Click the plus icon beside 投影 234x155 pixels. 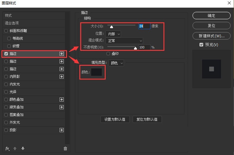(x=62, y=130)
